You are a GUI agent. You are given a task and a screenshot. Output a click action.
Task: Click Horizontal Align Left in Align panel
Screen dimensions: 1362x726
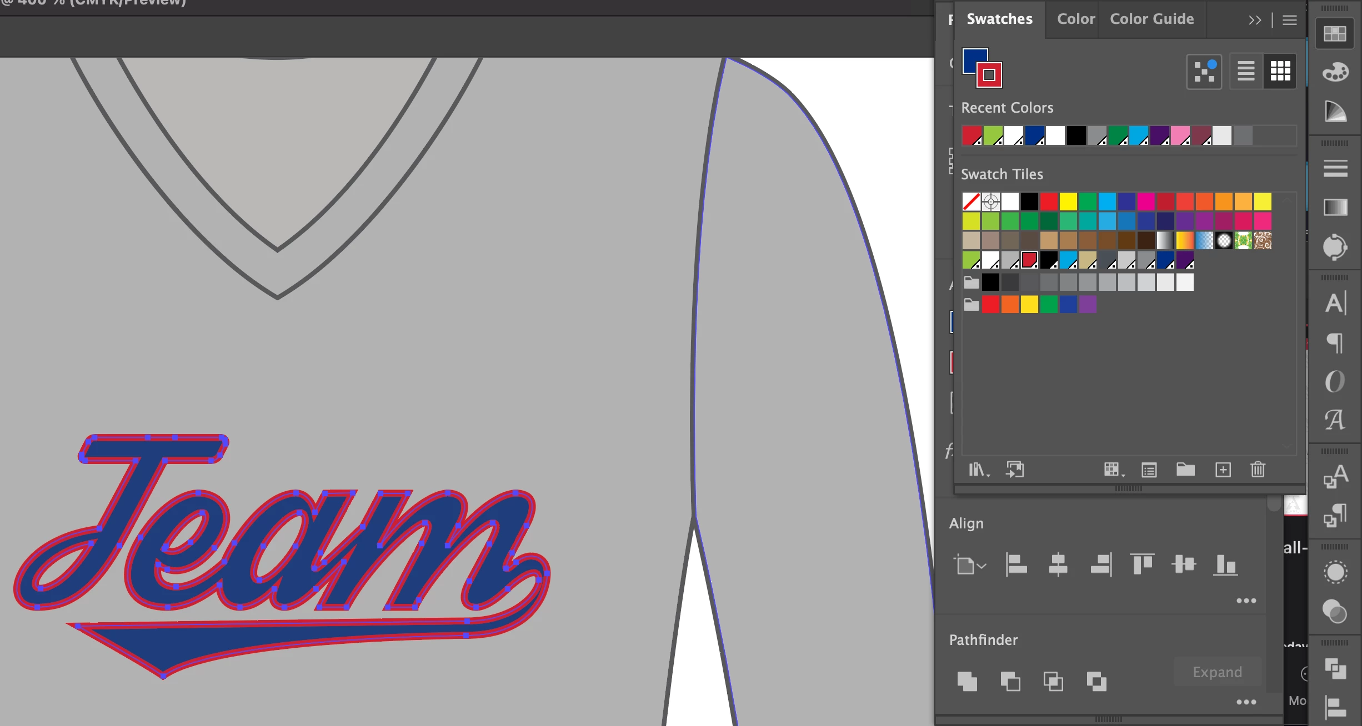tap(1017, 565)
